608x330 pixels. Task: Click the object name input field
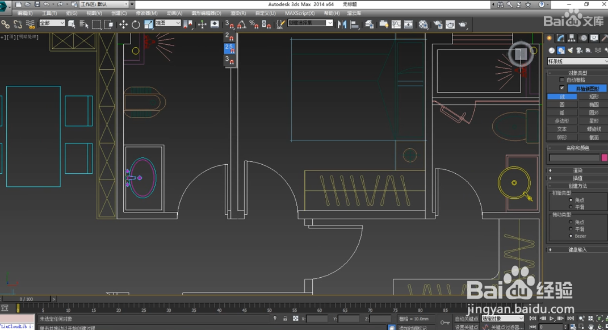click(x=574, y=157)
